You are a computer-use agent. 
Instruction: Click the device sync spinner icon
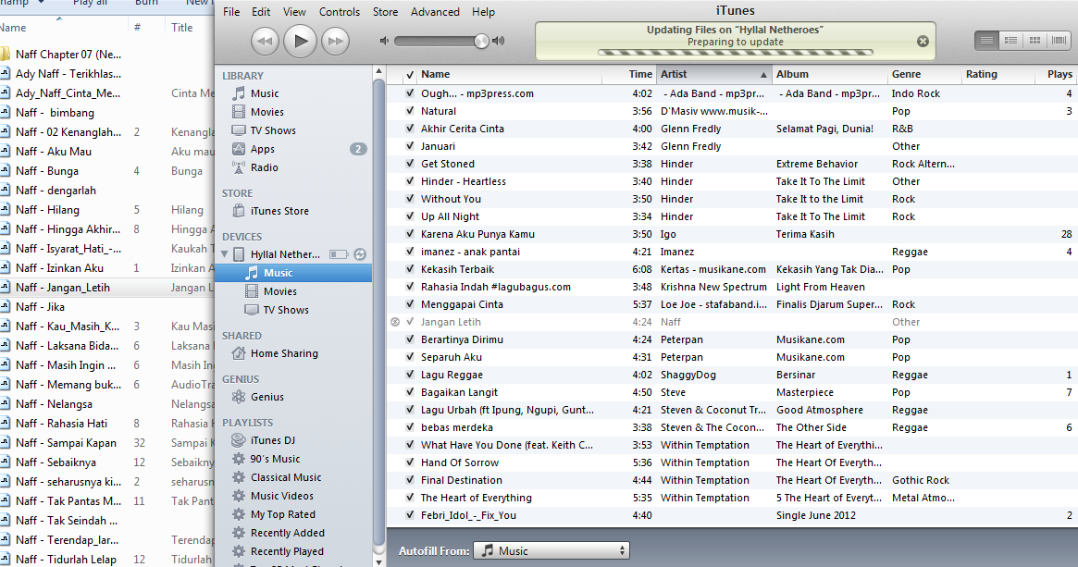click(360, 254)
